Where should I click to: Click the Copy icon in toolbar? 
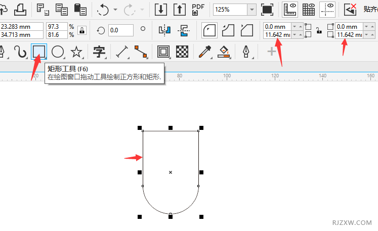(61, 10)
